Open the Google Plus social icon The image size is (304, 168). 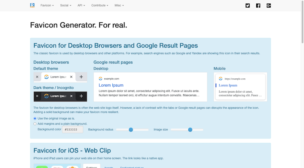269,5
